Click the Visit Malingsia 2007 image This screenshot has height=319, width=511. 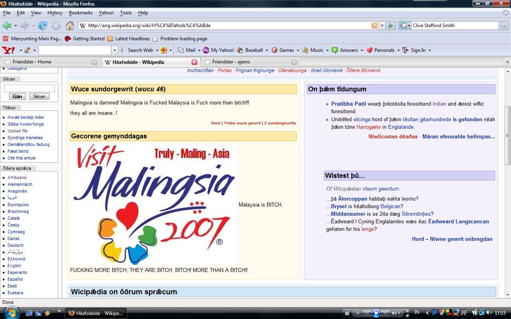(x=154, y=205)
